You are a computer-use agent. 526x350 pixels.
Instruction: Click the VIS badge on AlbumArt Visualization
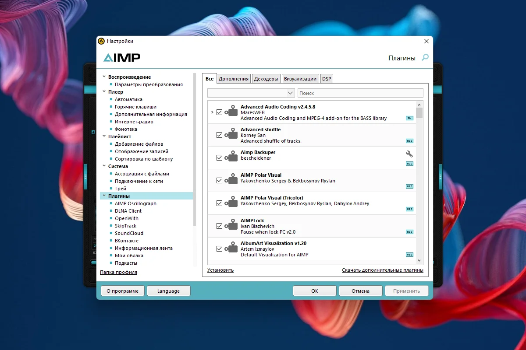[x=409, y=255]
